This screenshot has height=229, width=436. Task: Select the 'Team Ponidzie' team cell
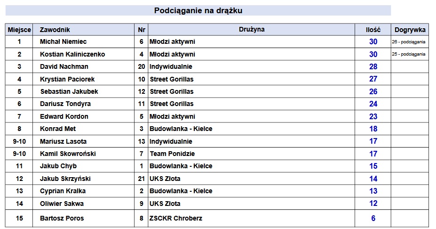(172, 154)
